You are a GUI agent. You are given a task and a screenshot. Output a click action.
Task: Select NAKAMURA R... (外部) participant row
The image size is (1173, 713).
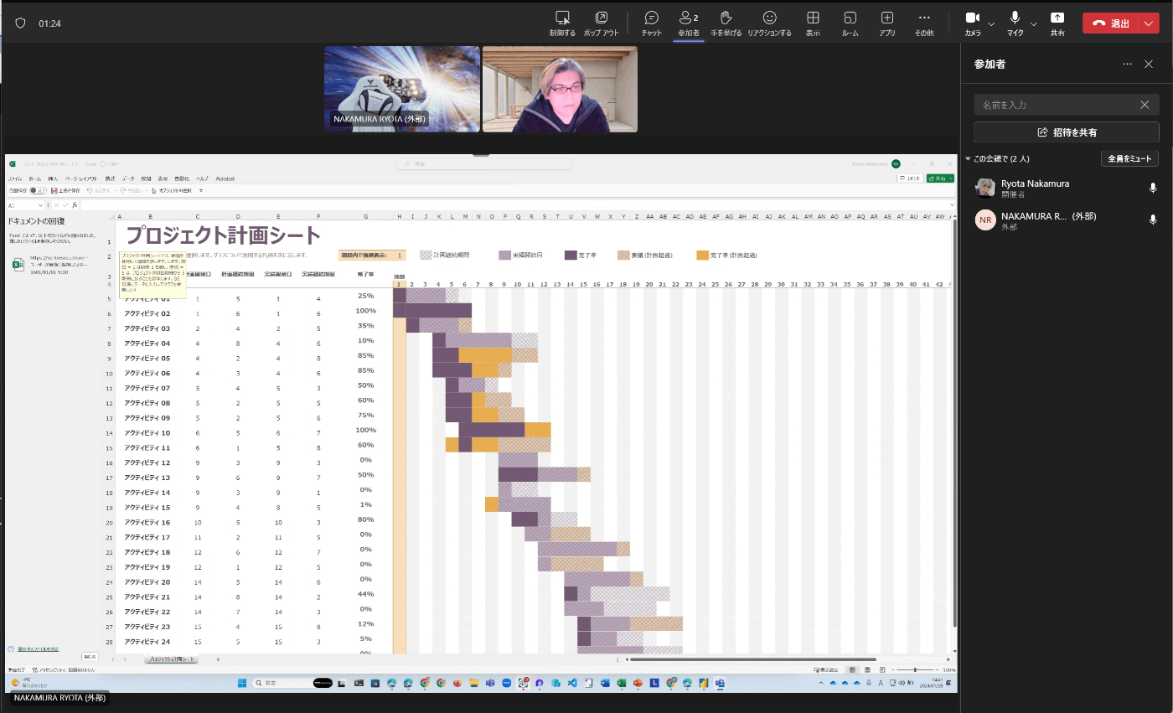[x=1067, y=220]
